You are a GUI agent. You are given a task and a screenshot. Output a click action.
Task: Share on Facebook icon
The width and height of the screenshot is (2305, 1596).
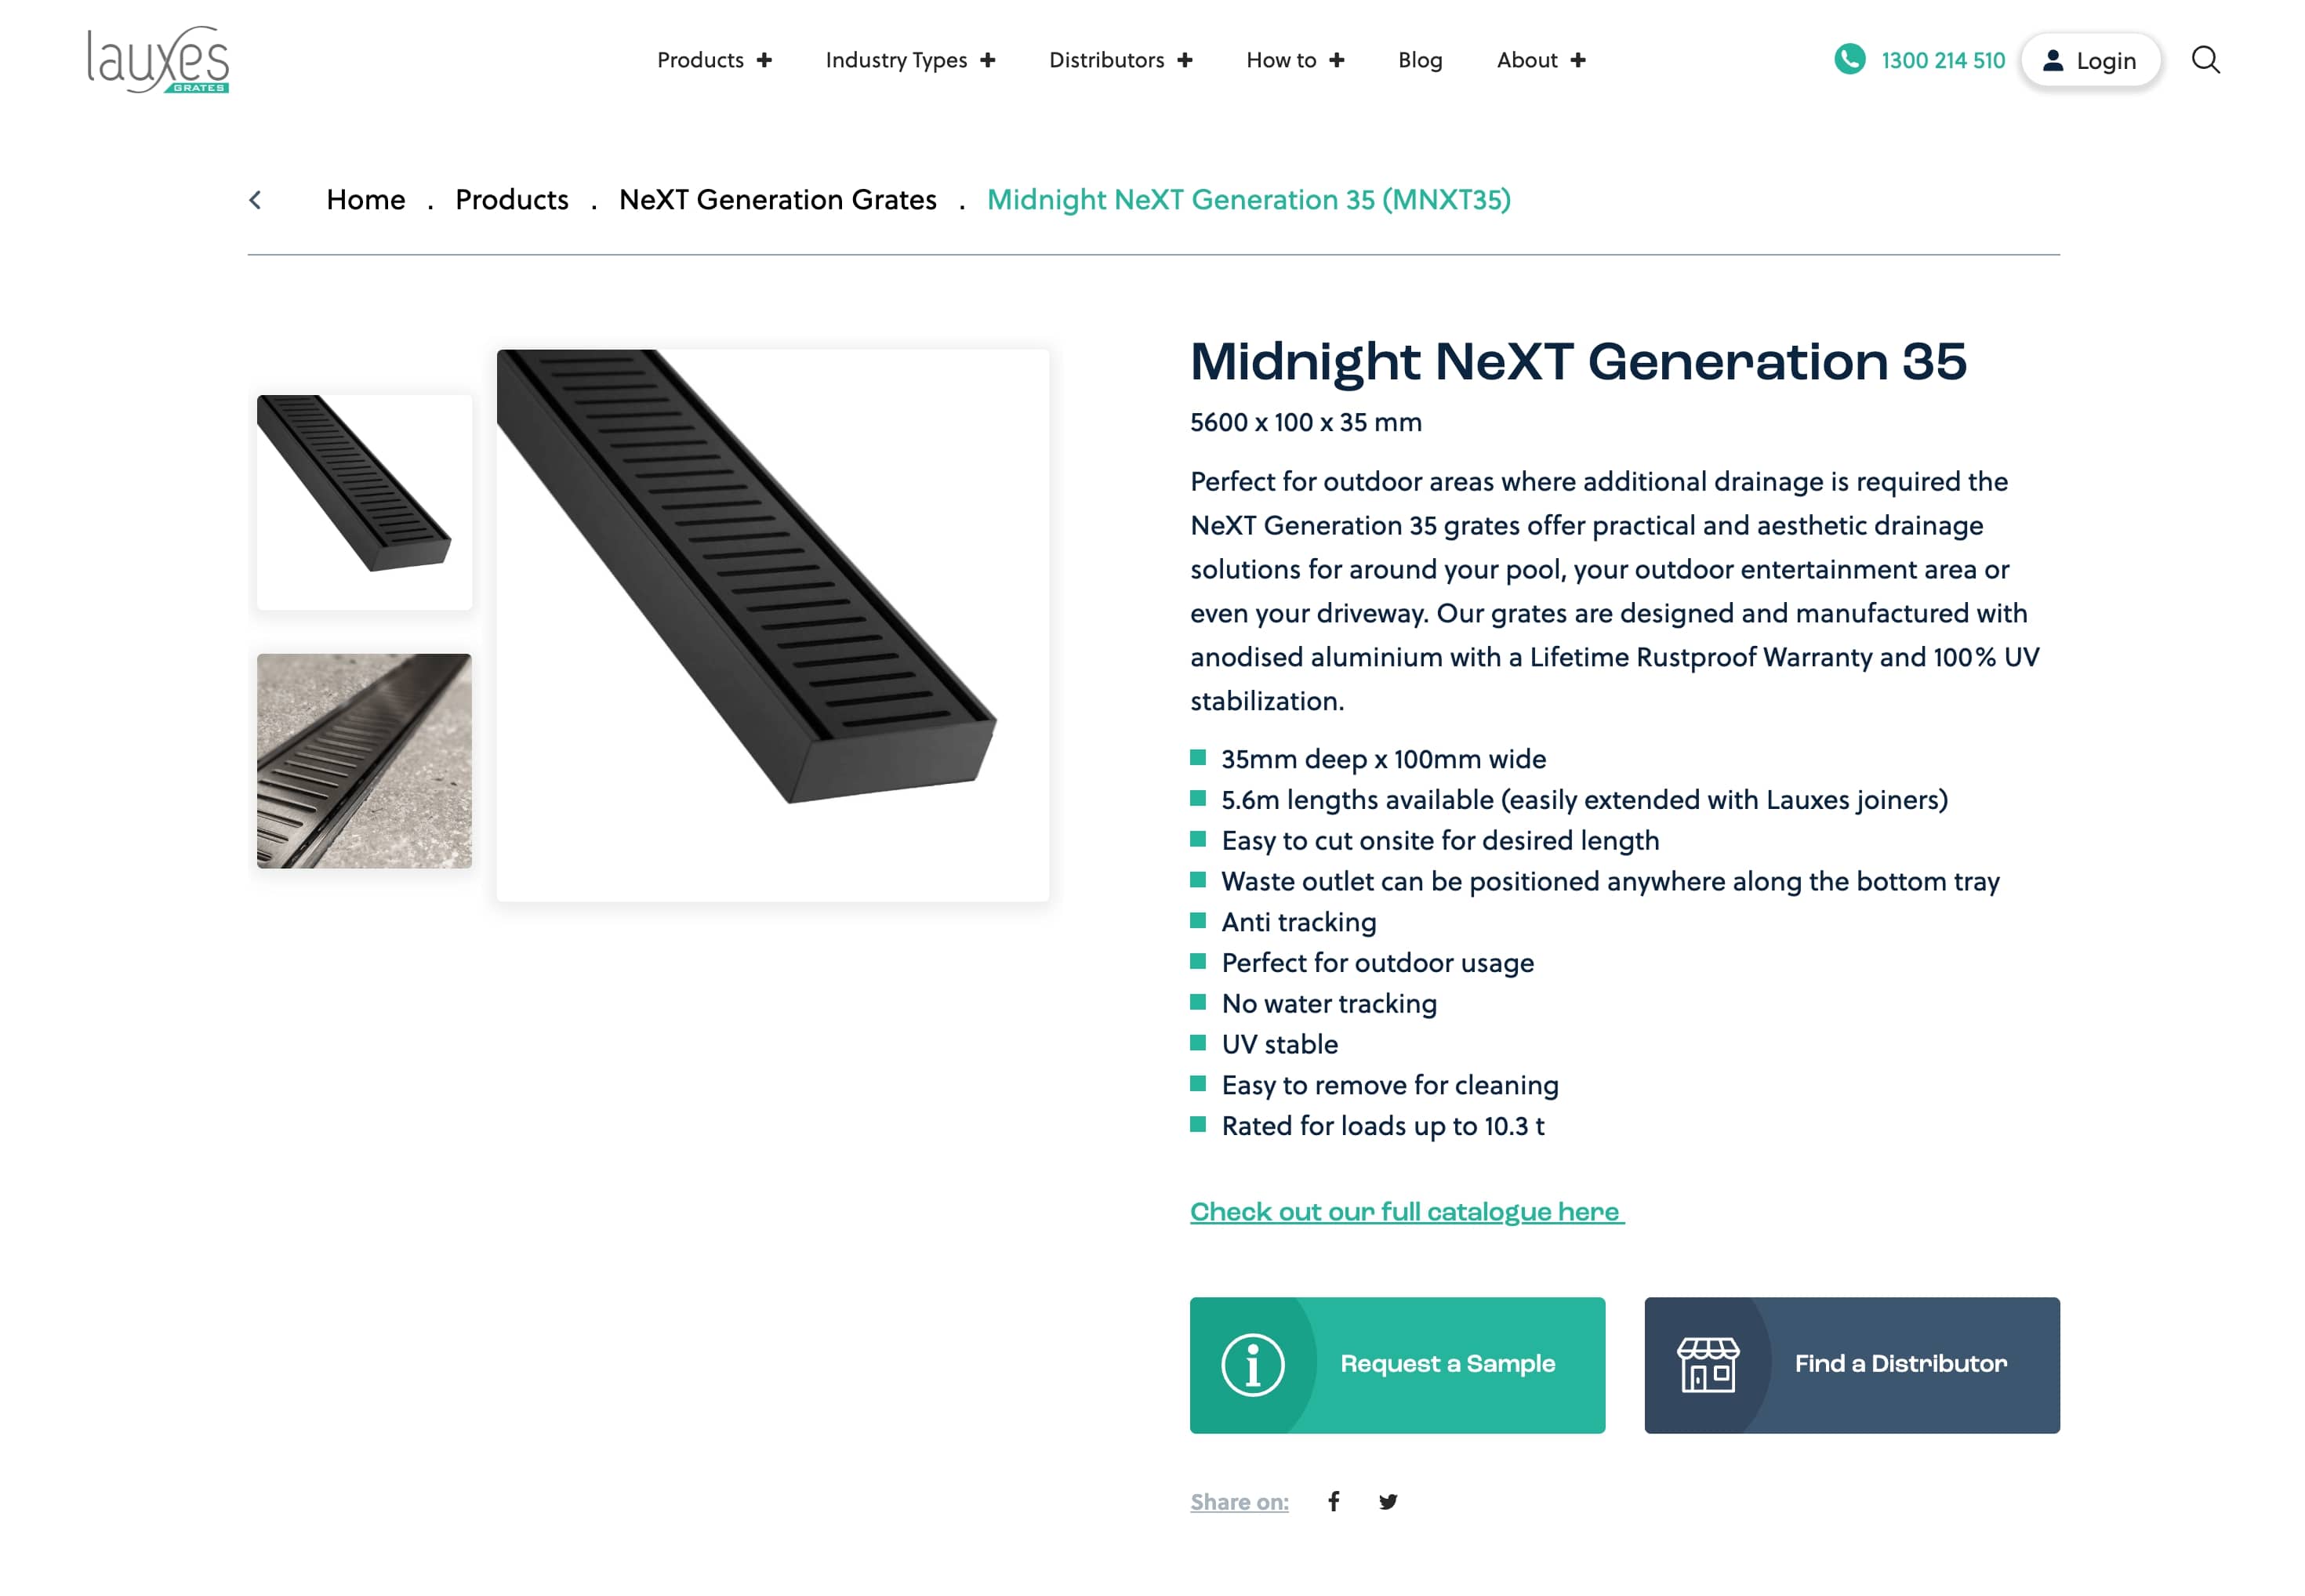(1334, 1501)
